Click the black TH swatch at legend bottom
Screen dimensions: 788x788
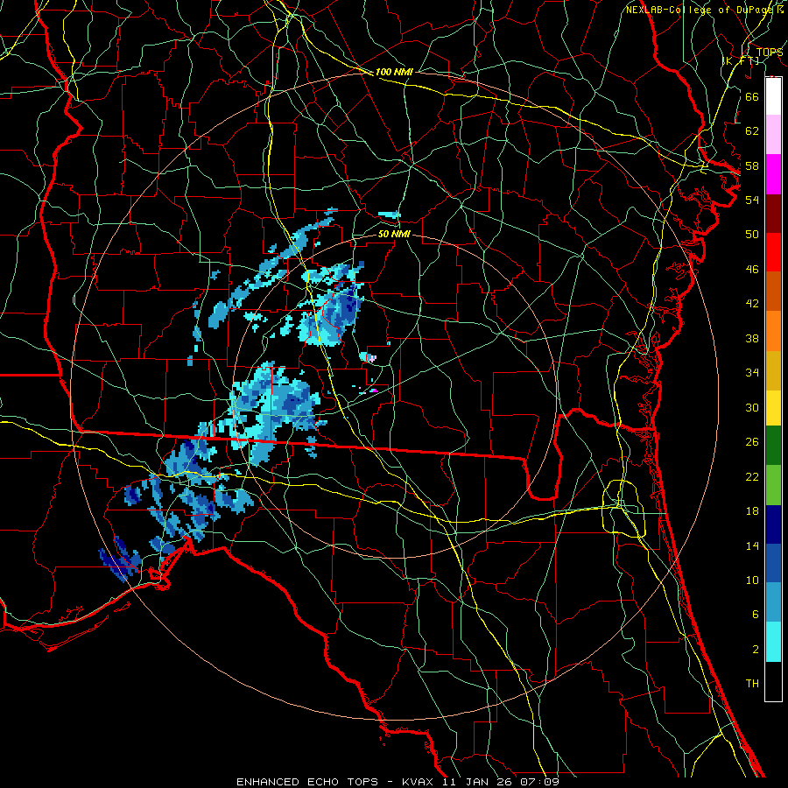click(773, 681)
